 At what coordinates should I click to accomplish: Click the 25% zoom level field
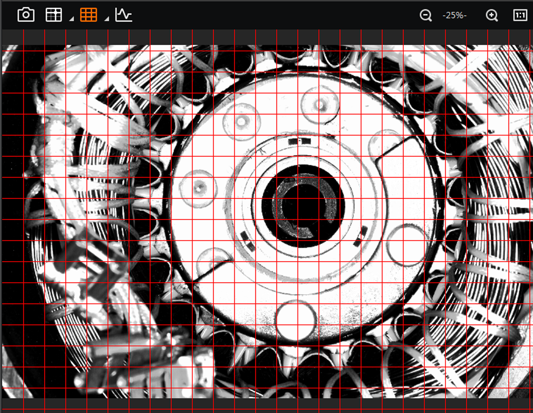pos(455,15)
